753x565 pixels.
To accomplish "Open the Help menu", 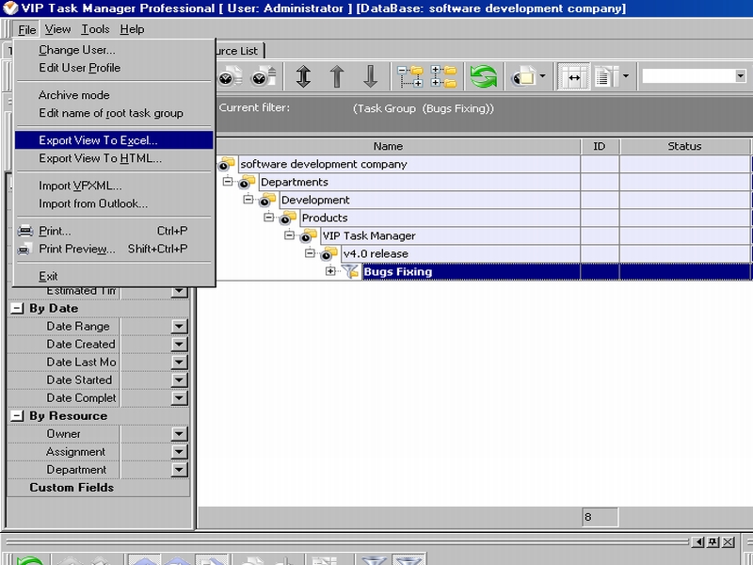I will coord(132,29).
